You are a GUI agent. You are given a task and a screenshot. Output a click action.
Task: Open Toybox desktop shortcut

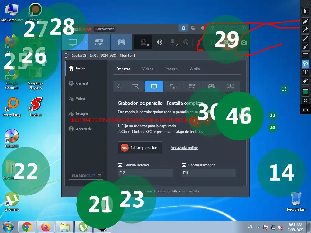pos(36,107)
